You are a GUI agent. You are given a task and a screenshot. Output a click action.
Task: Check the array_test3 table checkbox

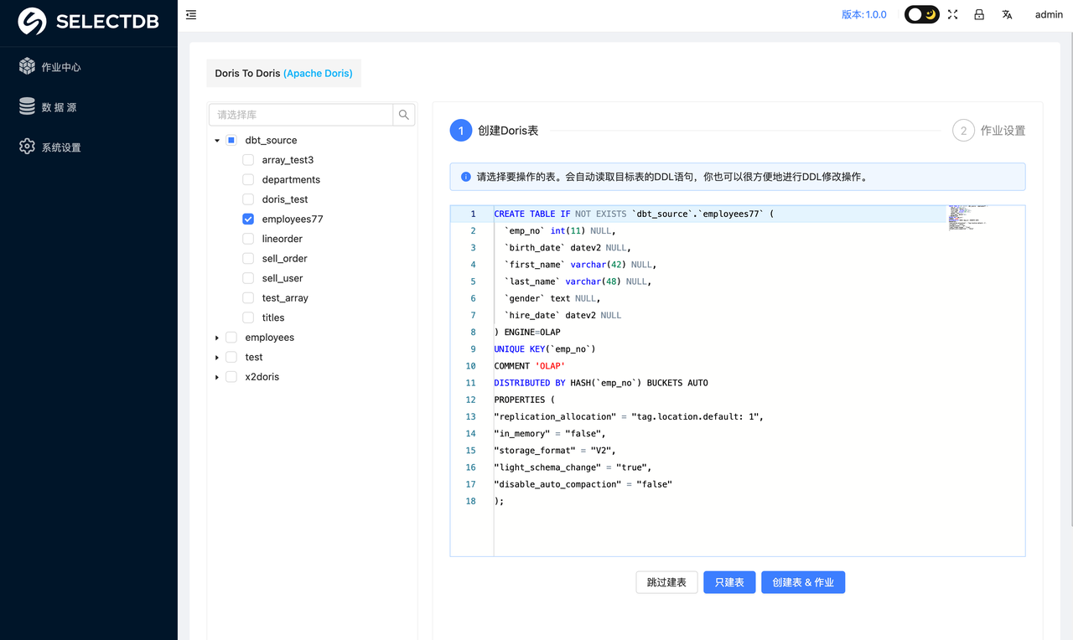click(248, 159)
